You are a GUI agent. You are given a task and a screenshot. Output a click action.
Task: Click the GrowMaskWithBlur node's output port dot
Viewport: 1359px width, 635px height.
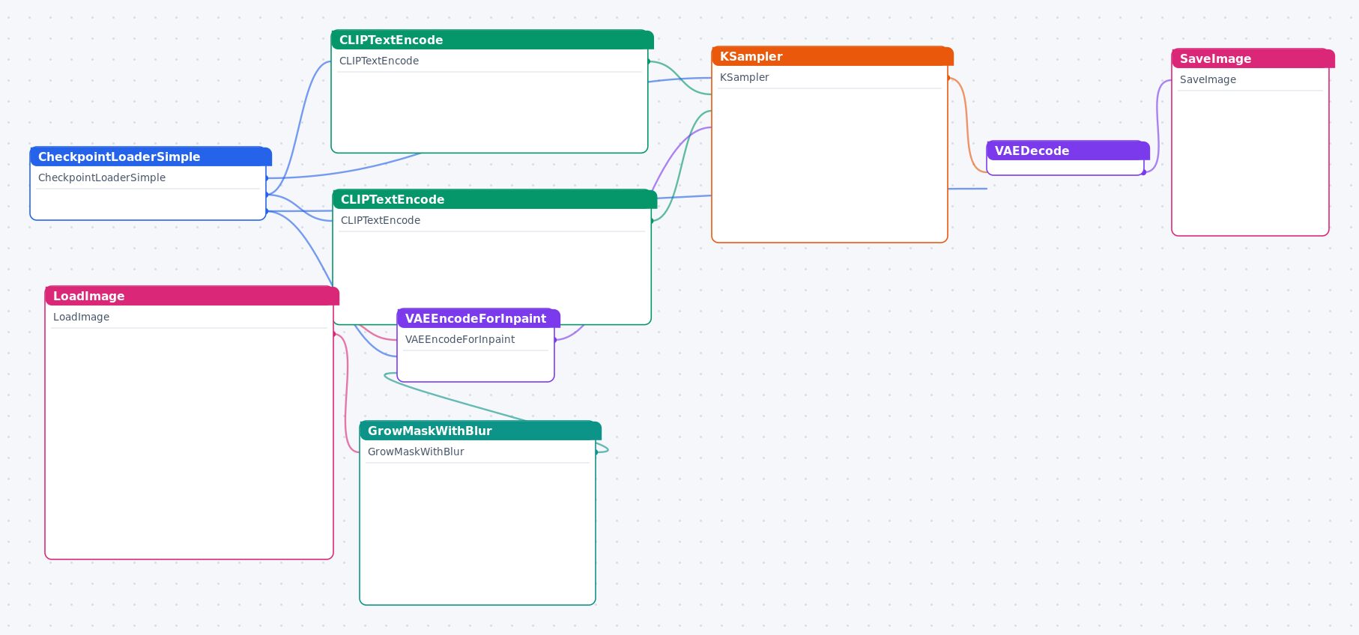pyautogui.click(x=596, y=452)
